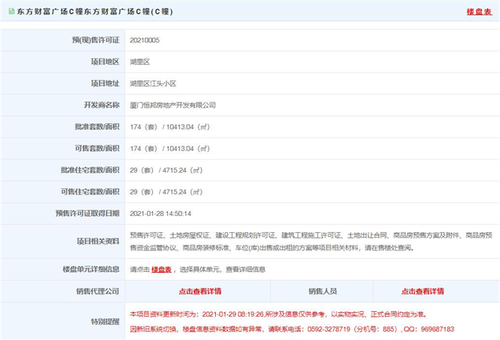Select the permit number 20210005
This screenshot has width=500, height=340.
point(145,40)
